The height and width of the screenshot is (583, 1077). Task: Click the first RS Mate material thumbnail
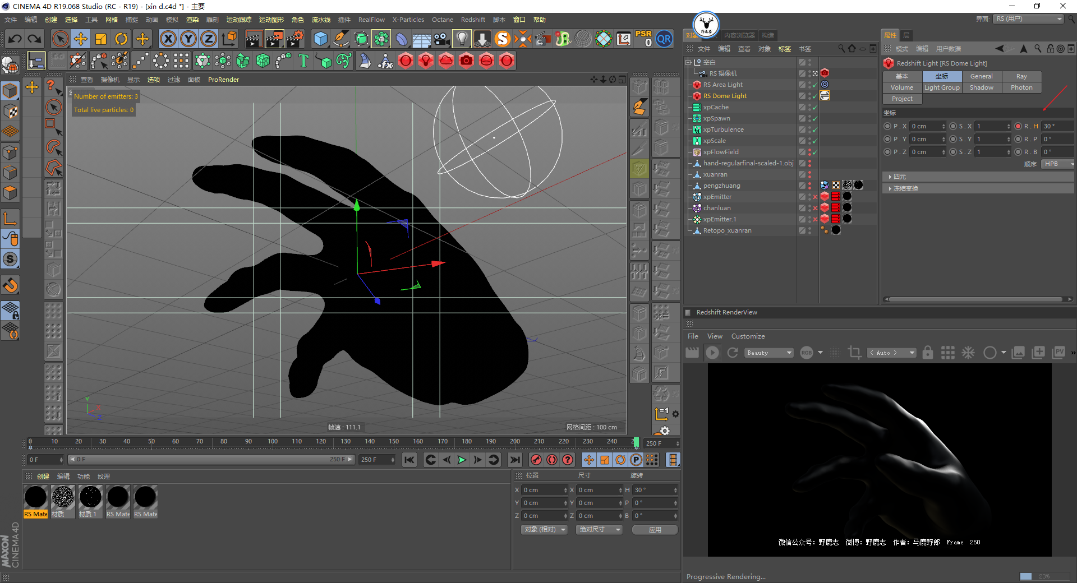(x=36, y=497)
